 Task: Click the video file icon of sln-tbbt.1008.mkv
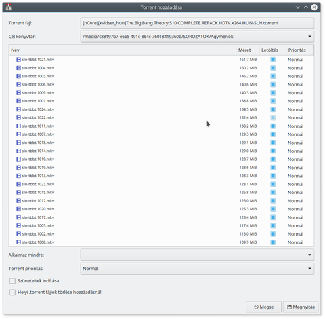click(x=18, y=242)
